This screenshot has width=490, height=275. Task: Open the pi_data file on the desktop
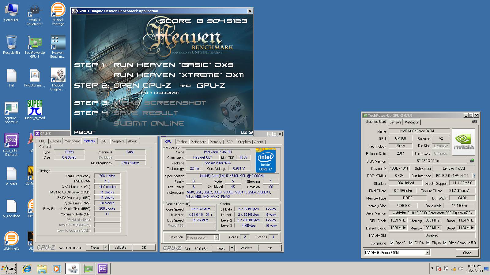pyautogui.click(x=11, y=176)
